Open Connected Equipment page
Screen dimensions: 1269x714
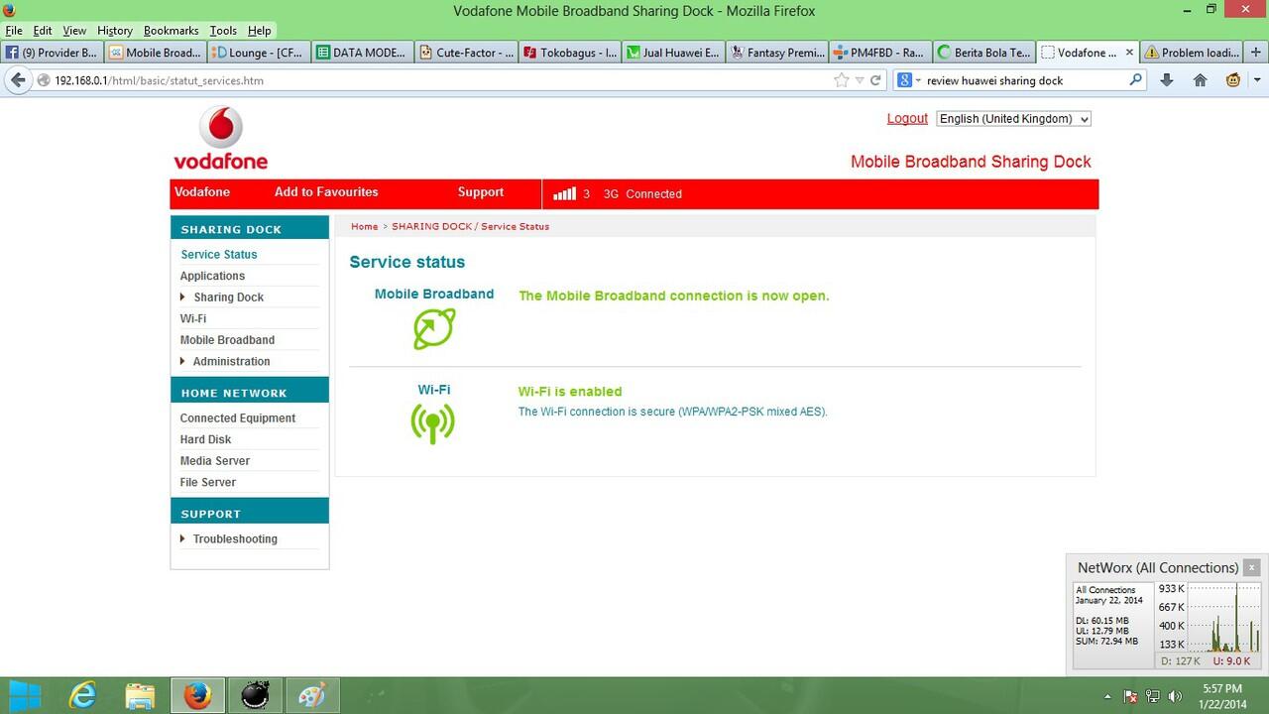(x=238, y=418)
